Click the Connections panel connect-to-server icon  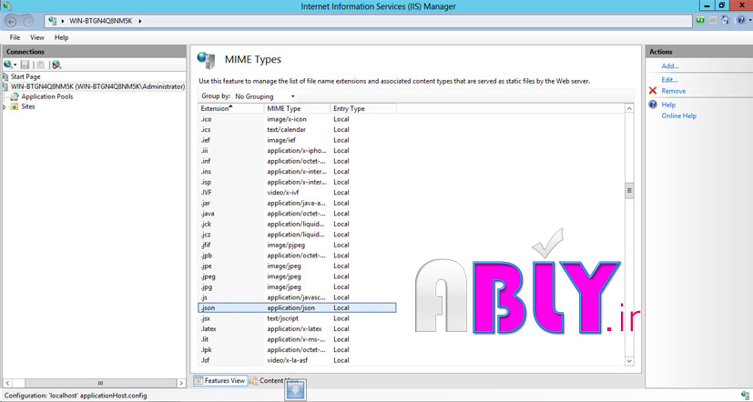point(7,65)
